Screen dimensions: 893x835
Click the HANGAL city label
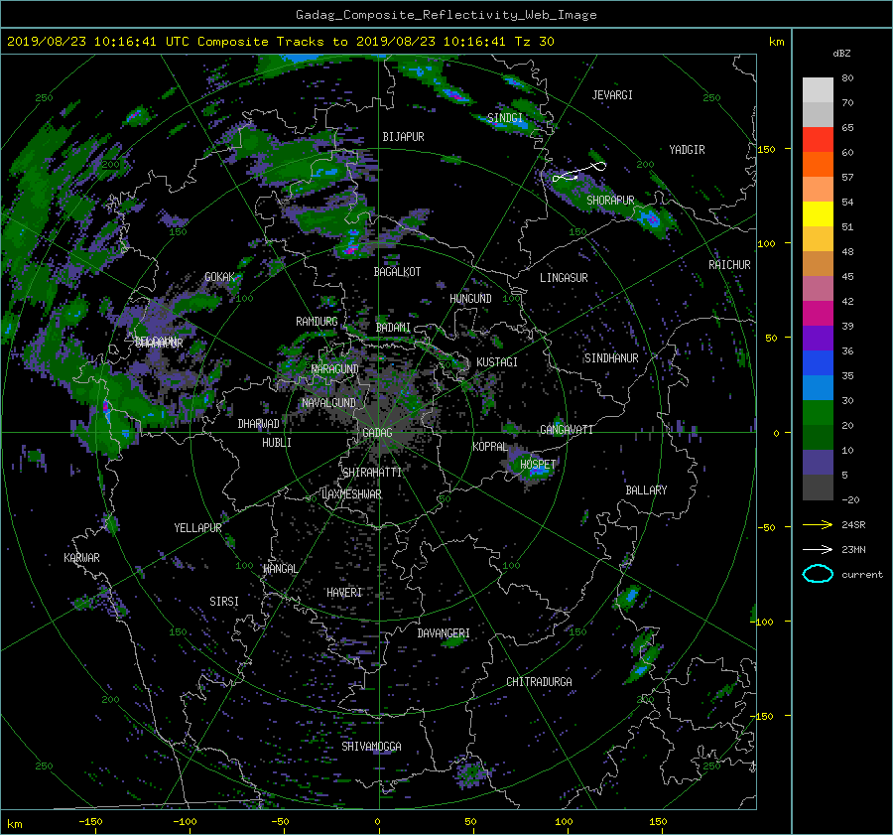[280, 569]
